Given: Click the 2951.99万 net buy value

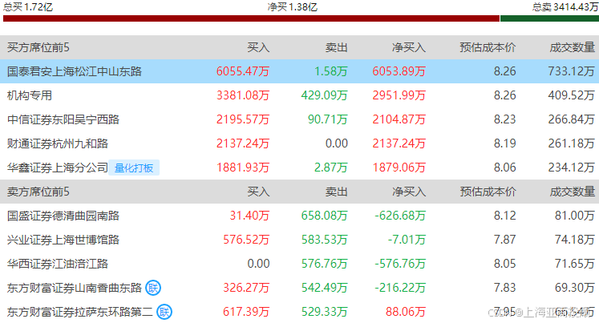Looking at the screenshot, I should 399,95.
